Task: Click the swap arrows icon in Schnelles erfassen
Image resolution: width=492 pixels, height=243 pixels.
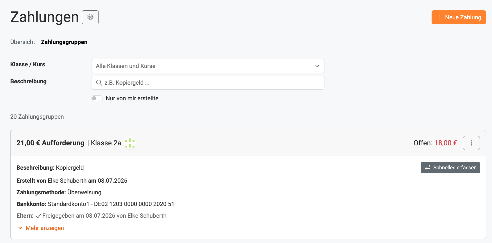Action: coord(427,168)
